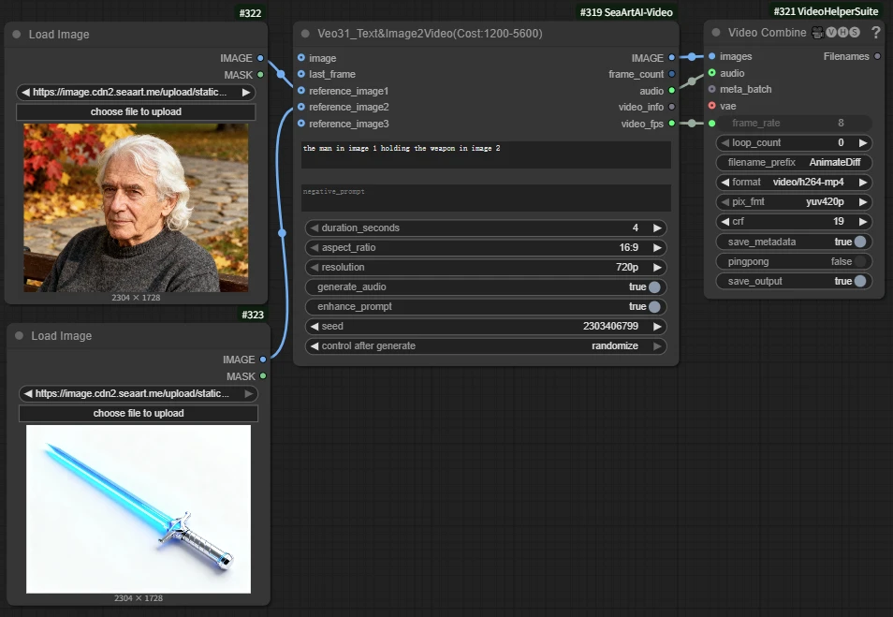Collapse the Video Combine node using its title dot
Screen dimensions: 893x617
tap(716, 33)
